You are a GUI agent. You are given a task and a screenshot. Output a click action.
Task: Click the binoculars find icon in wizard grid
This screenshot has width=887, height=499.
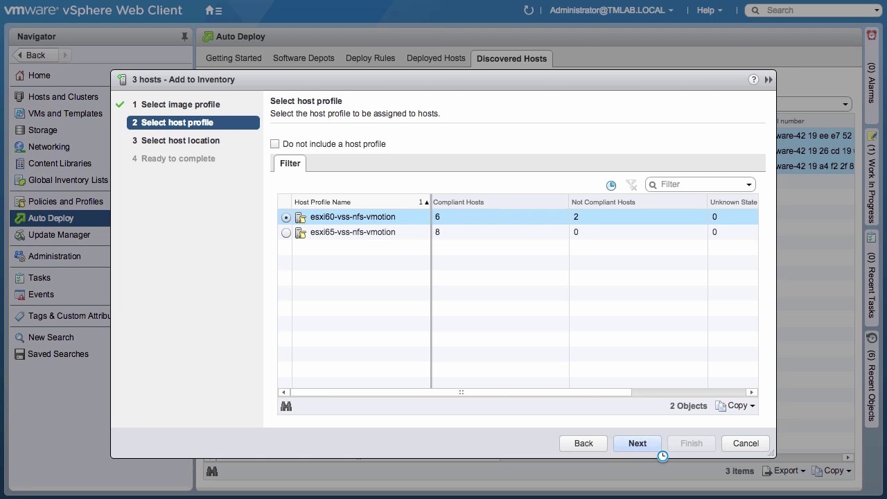click(286, 406)
